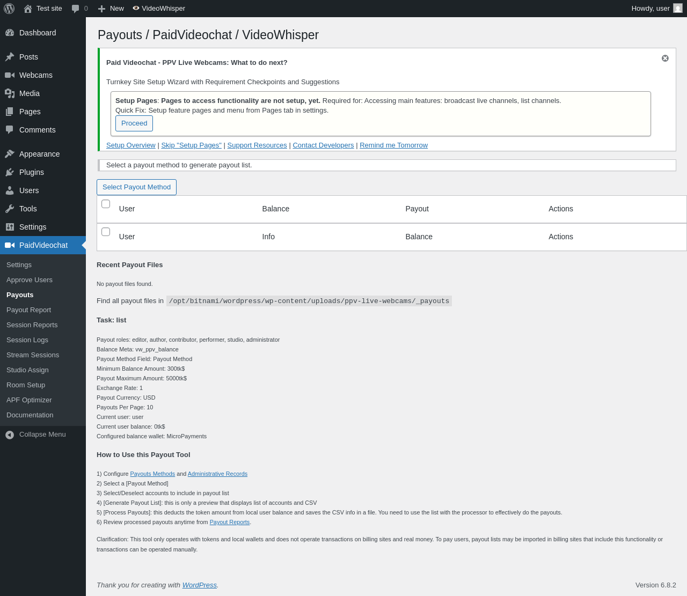
Task: Click the Posts pin icon
Action: 10,57
